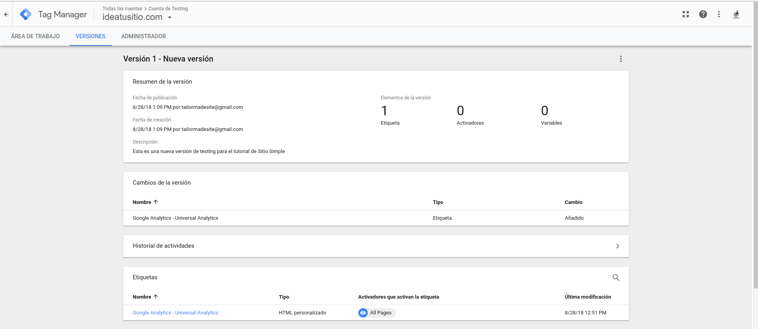Click the Tag Manager logo
The height and width of the screenshot is (329, 758).
26,15
